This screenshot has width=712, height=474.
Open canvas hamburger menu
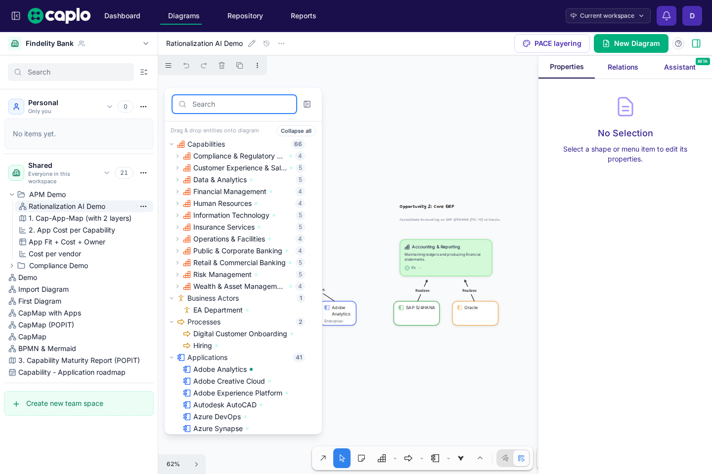(169, 65)
